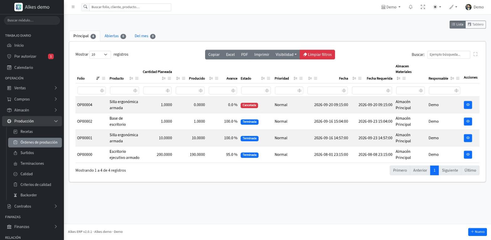491x240 pixels.
Task: View order OP00001 with the eye button
Action: click(468, 138)
